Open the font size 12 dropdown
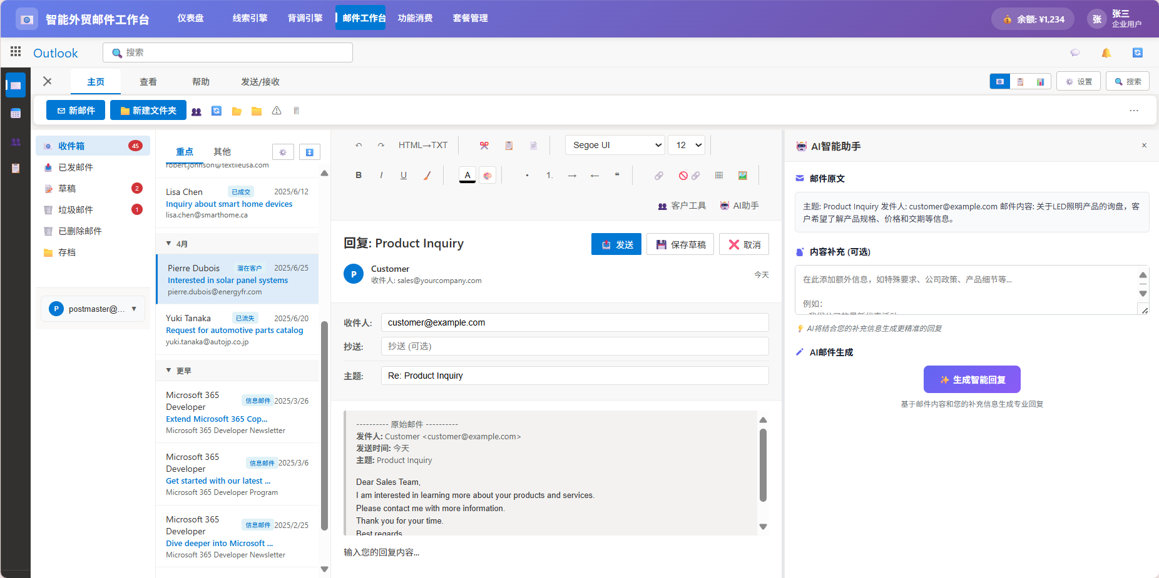Image resolution: width=1159 pixels, height=578 pixels. pyautogui.click(x=687, y=145)
